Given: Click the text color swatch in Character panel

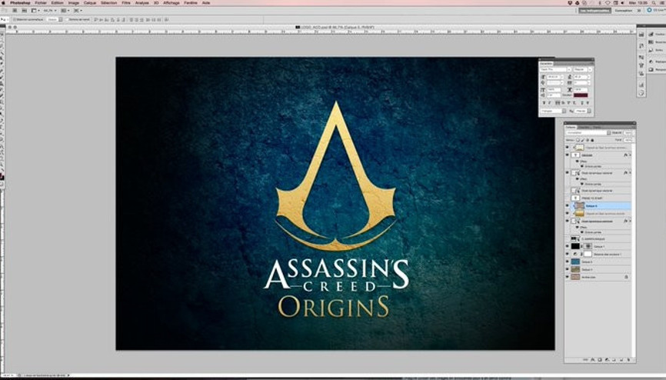Looking at the screenshot, I should tap(581, 95).
